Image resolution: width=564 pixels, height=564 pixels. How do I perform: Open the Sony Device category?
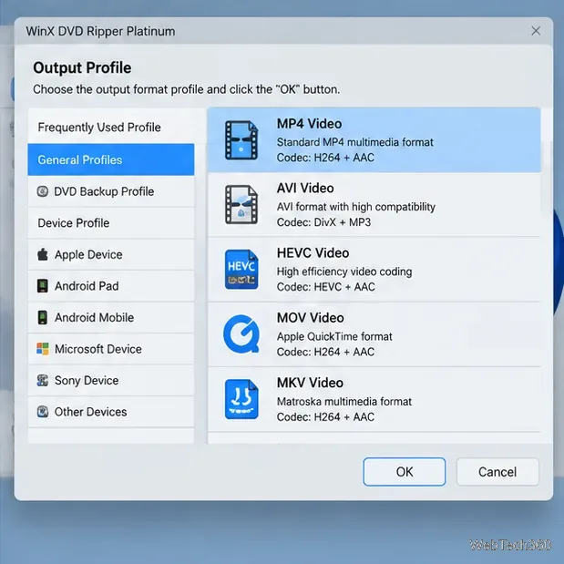tap(111, 380)
